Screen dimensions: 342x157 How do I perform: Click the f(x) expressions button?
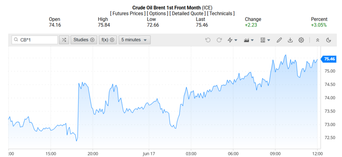[x=108, y=40]
